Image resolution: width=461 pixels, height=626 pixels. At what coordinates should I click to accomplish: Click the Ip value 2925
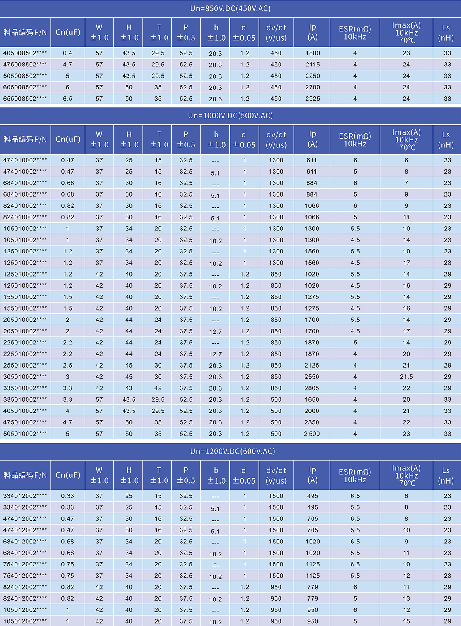tap(313, 99)
